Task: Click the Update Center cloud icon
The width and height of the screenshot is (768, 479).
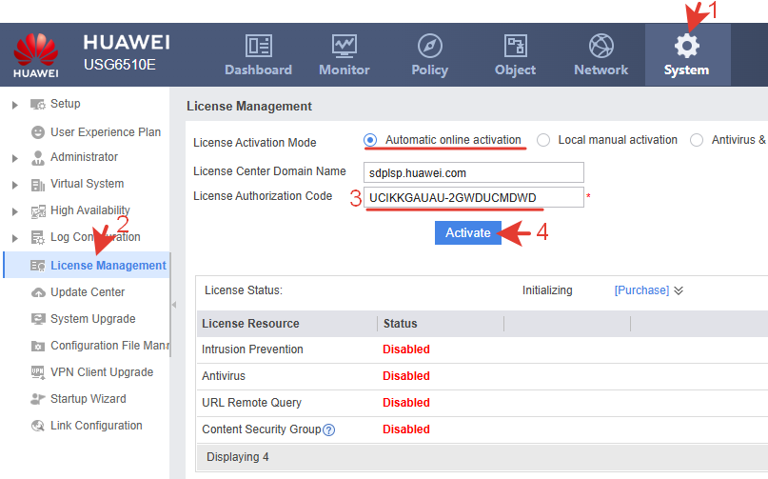Action: click(x=38, y=292)
